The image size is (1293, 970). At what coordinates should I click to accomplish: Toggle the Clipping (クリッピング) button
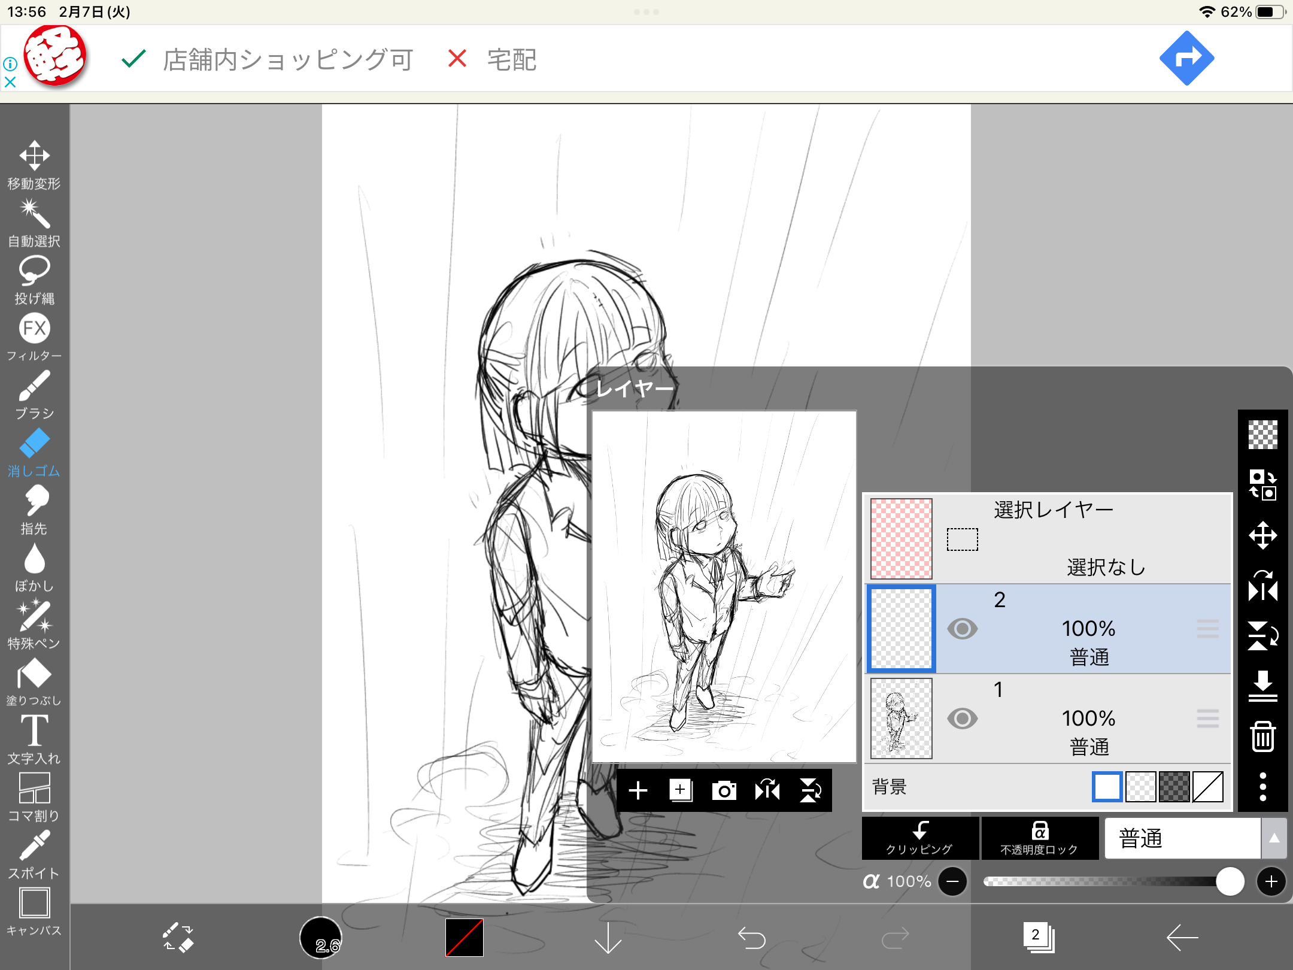[x=919, y=838]
